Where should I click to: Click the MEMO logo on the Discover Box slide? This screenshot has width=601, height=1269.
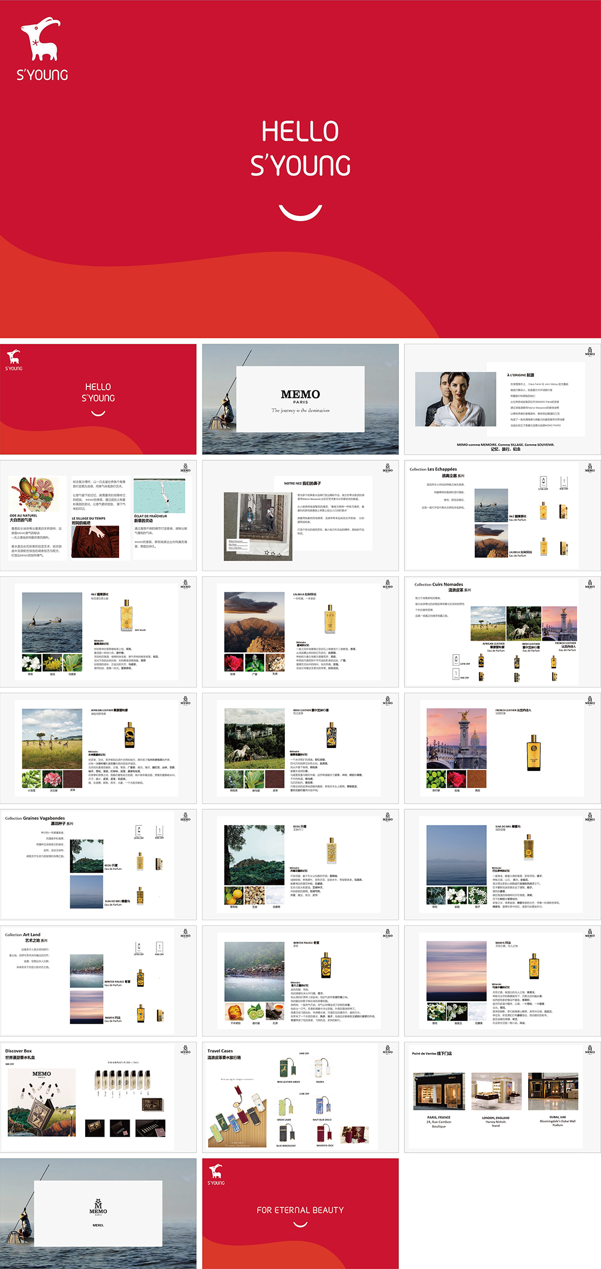(185, 1050)
